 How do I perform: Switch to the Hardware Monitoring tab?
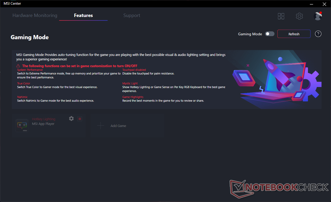[x=35, y=15]
